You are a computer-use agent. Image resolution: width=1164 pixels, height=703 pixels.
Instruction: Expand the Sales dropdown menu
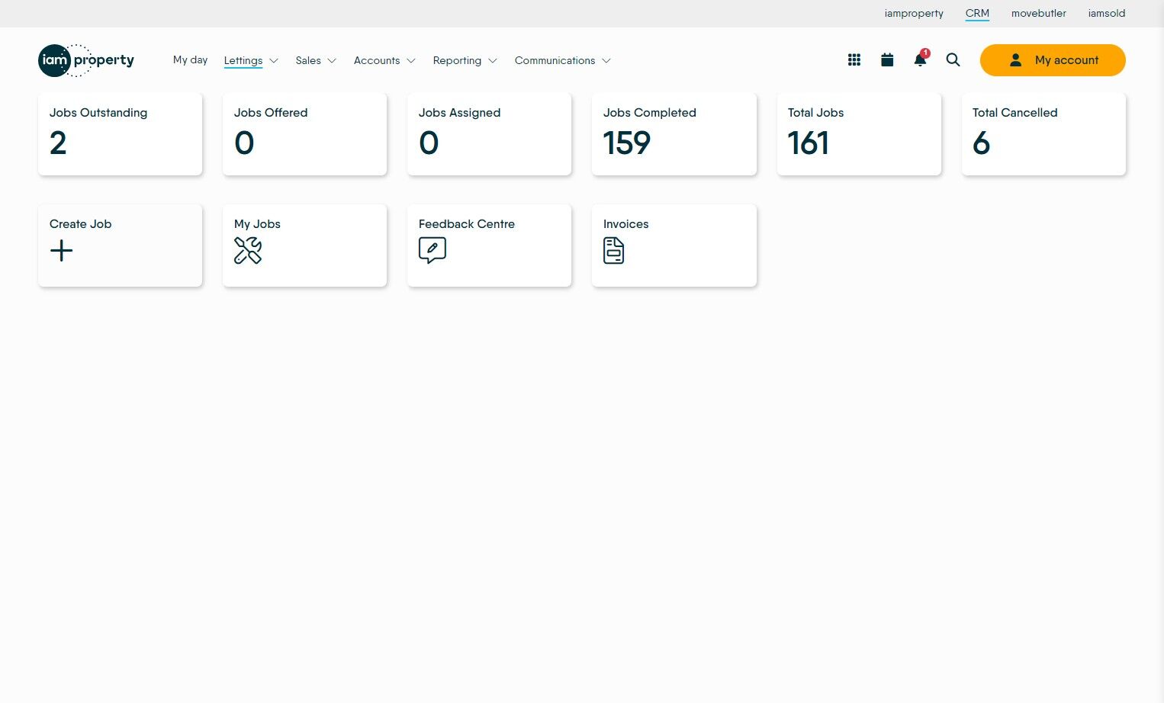316,60
